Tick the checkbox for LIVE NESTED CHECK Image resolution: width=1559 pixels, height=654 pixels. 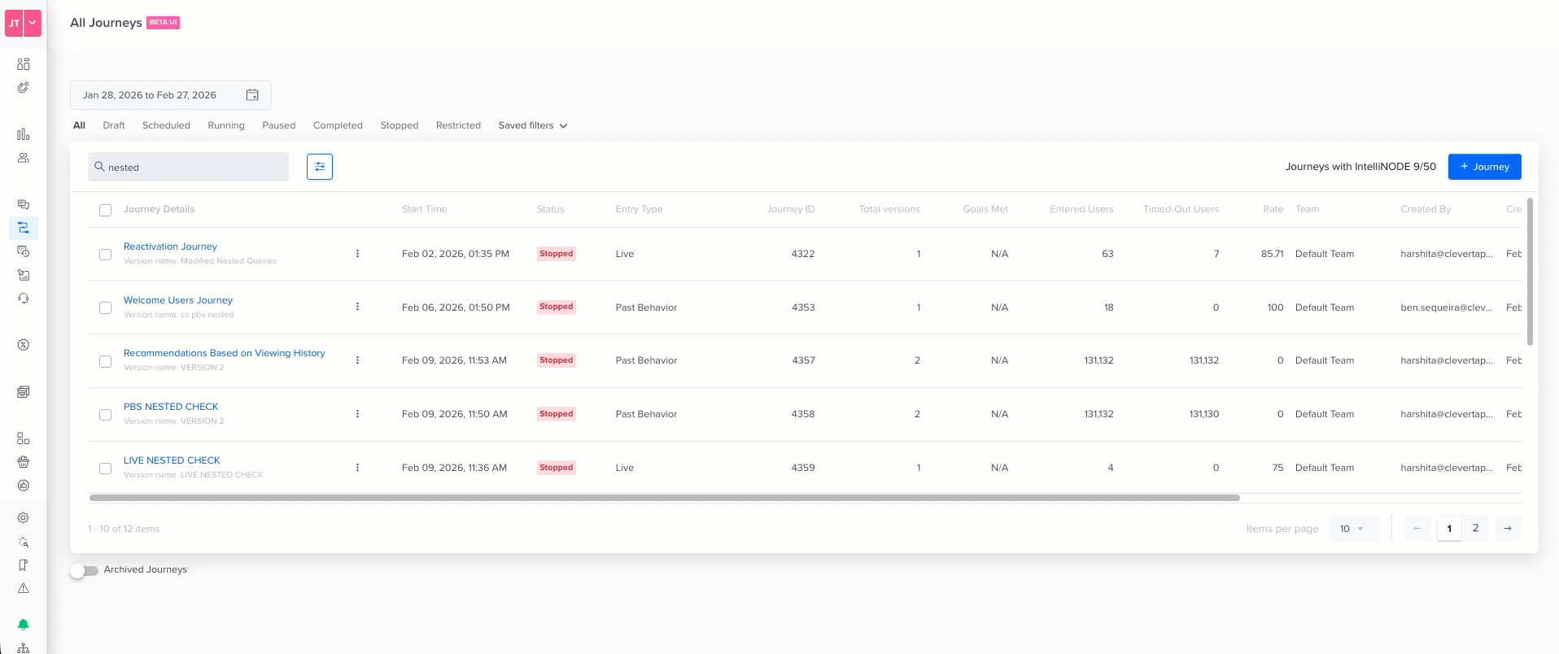[105, 469]
